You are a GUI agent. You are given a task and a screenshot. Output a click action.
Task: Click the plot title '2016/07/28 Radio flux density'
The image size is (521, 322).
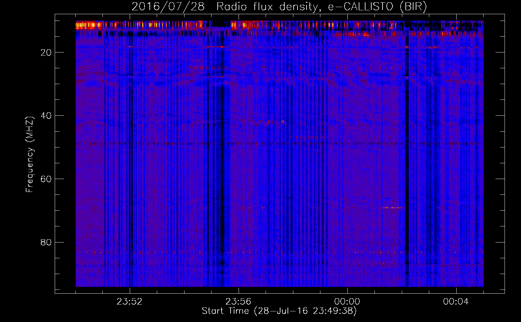(279, 6)
